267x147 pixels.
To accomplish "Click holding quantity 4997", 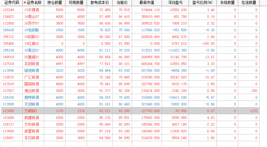I will point(60,64).
